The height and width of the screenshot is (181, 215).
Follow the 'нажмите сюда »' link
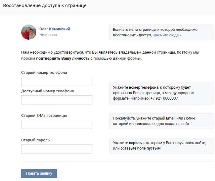point(167,35)
